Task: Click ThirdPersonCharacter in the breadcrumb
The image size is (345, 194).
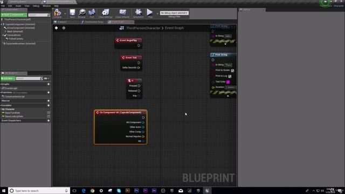Action: click(x=143, y=28)
